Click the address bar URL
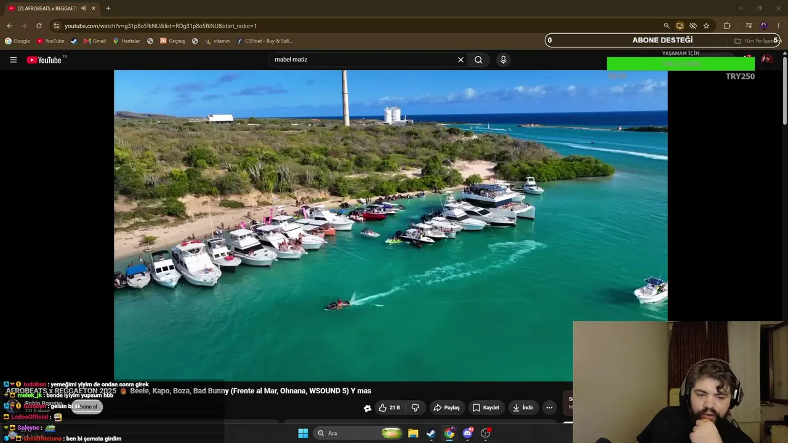 point(161,26)
